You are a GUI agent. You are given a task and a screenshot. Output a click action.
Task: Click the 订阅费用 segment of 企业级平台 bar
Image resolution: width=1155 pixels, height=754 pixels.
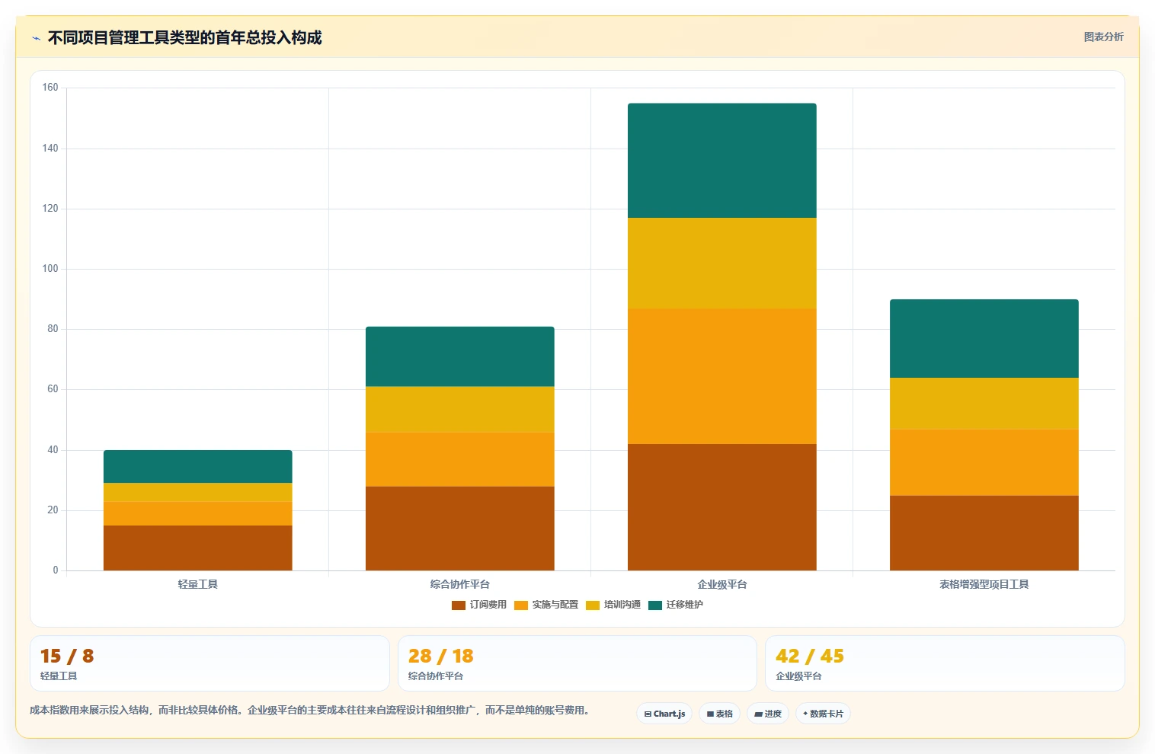click(x=722, y=507)
